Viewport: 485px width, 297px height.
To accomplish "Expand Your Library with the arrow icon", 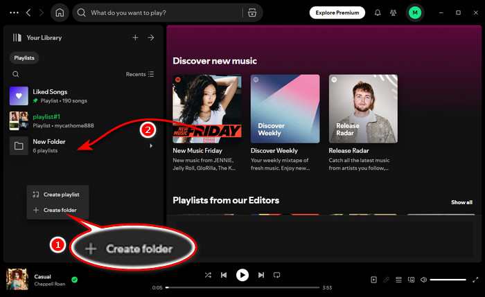I will coord(151,37).
